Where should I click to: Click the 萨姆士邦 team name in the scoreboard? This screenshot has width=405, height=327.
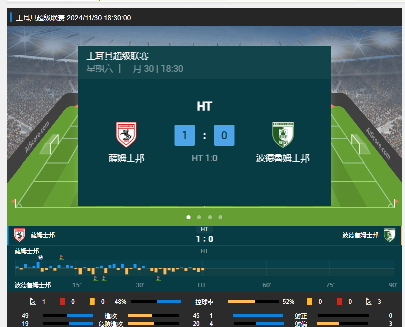126,158
